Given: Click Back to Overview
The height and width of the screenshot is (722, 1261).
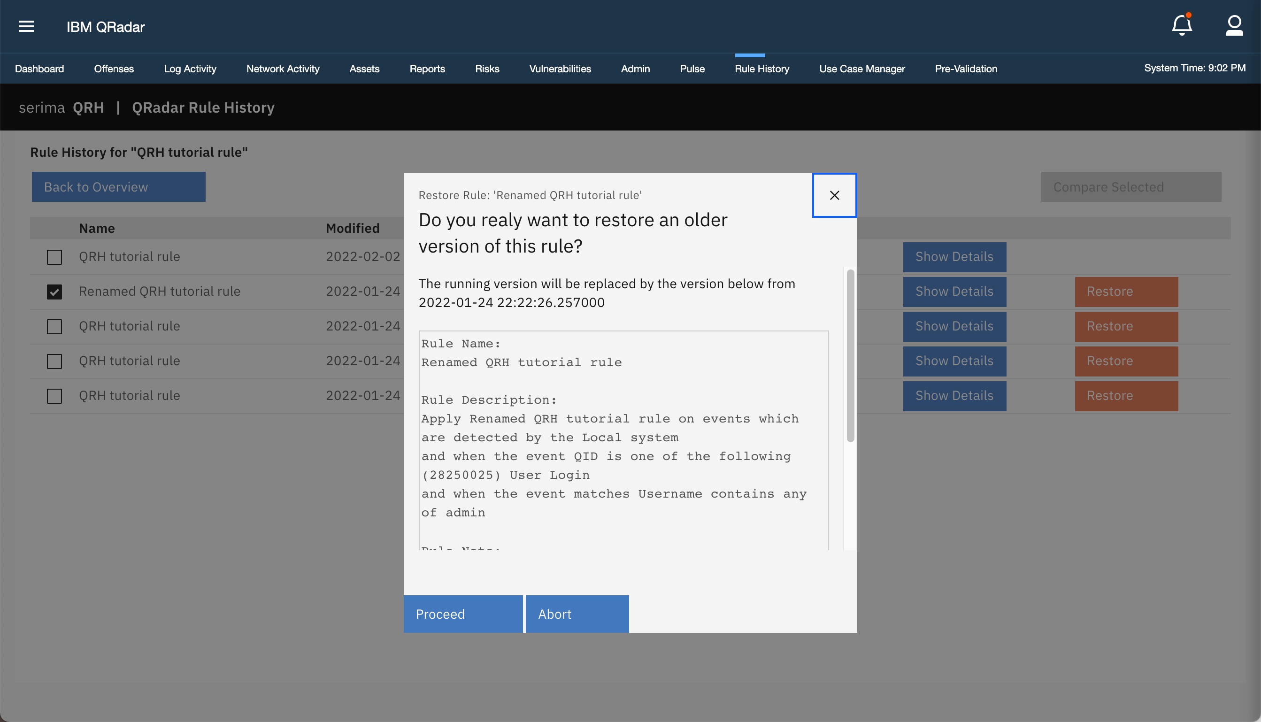Looking at the screenshot, I should coord(118,187).
